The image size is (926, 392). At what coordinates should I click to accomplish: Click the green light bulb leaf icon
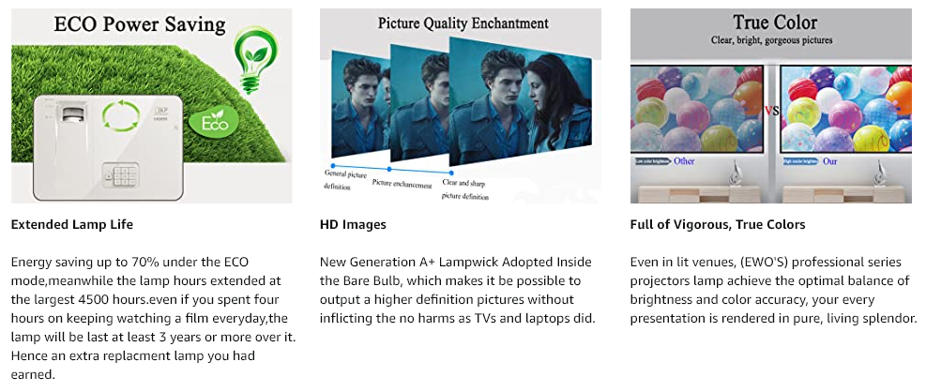pos(255,59)
